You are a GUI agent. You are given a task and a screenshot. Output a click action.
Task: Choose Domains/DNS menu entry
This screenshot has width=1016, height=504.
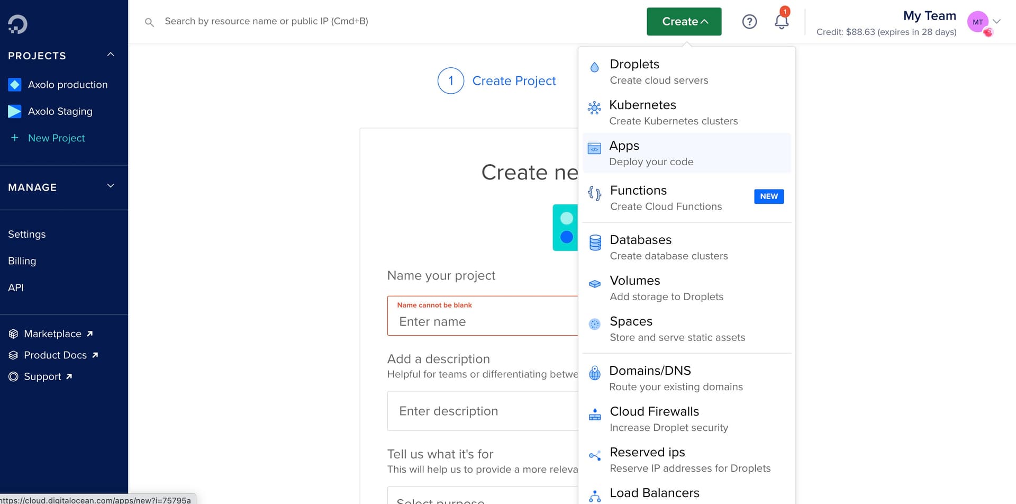(686, 378)
